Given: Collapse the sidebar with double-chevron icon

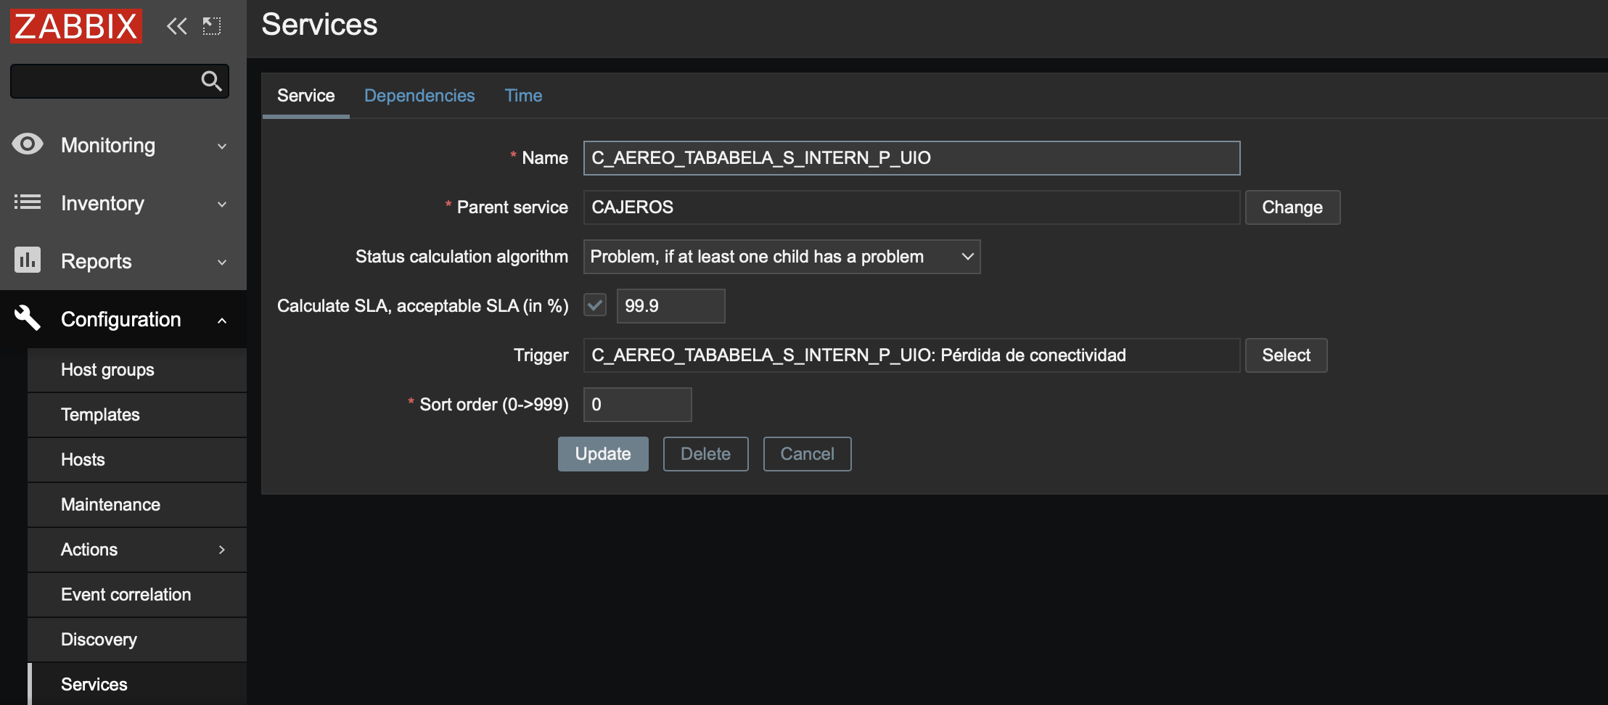Looking at the screenshot, I should tap(176, 27).
